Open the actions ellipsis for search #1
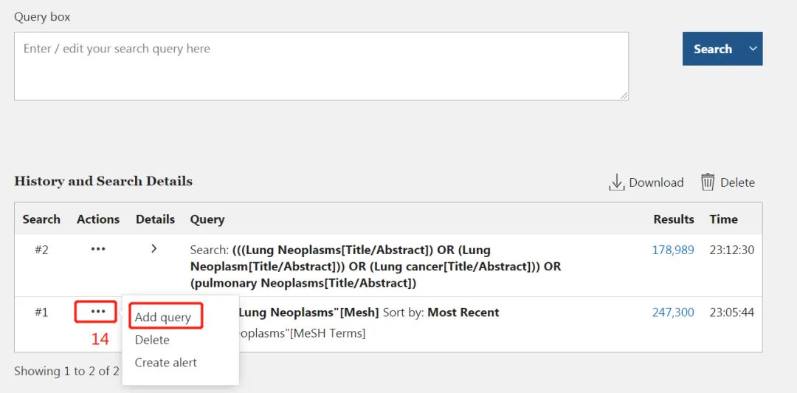 [x=97, y=311]
